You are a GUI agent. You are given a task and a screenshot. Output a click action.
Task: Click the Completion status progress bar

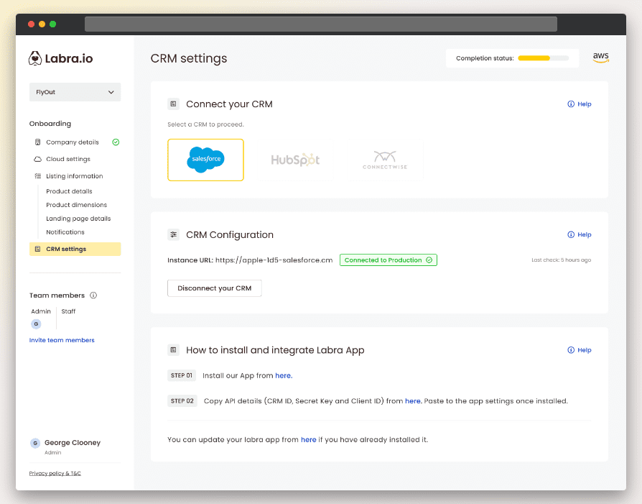543,58
